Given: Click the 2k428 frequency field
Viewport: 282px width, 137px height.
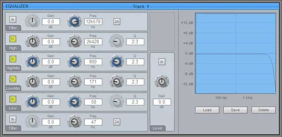Looking at the screenshot, I should pyautogui.click(x=93, y=42).
